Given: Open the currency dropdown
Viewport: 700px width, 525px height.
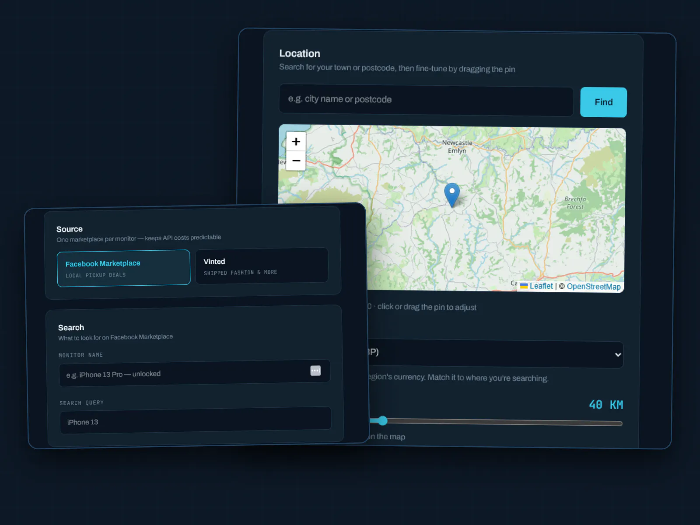Looking at the screenshot, I should (x=496, y=353).
